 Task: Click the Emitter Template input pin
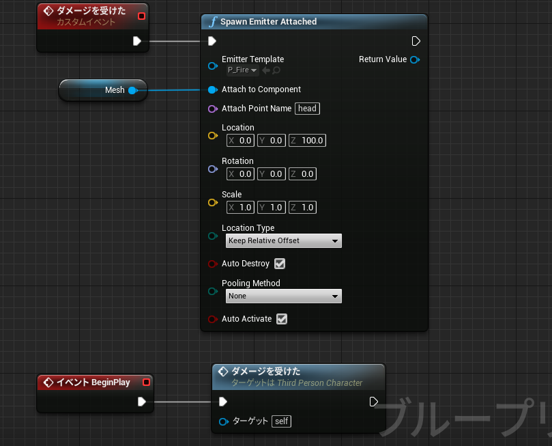tap(213, 66)
